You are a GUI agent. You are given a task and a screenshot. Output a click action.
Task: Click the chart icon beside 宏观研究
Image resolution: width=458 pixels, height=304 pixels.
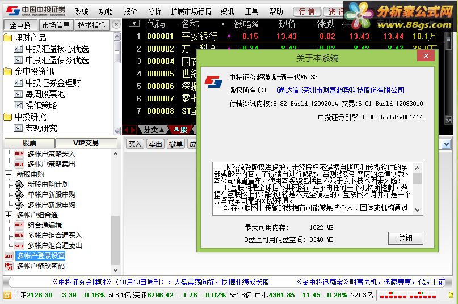tap(18, 129)
